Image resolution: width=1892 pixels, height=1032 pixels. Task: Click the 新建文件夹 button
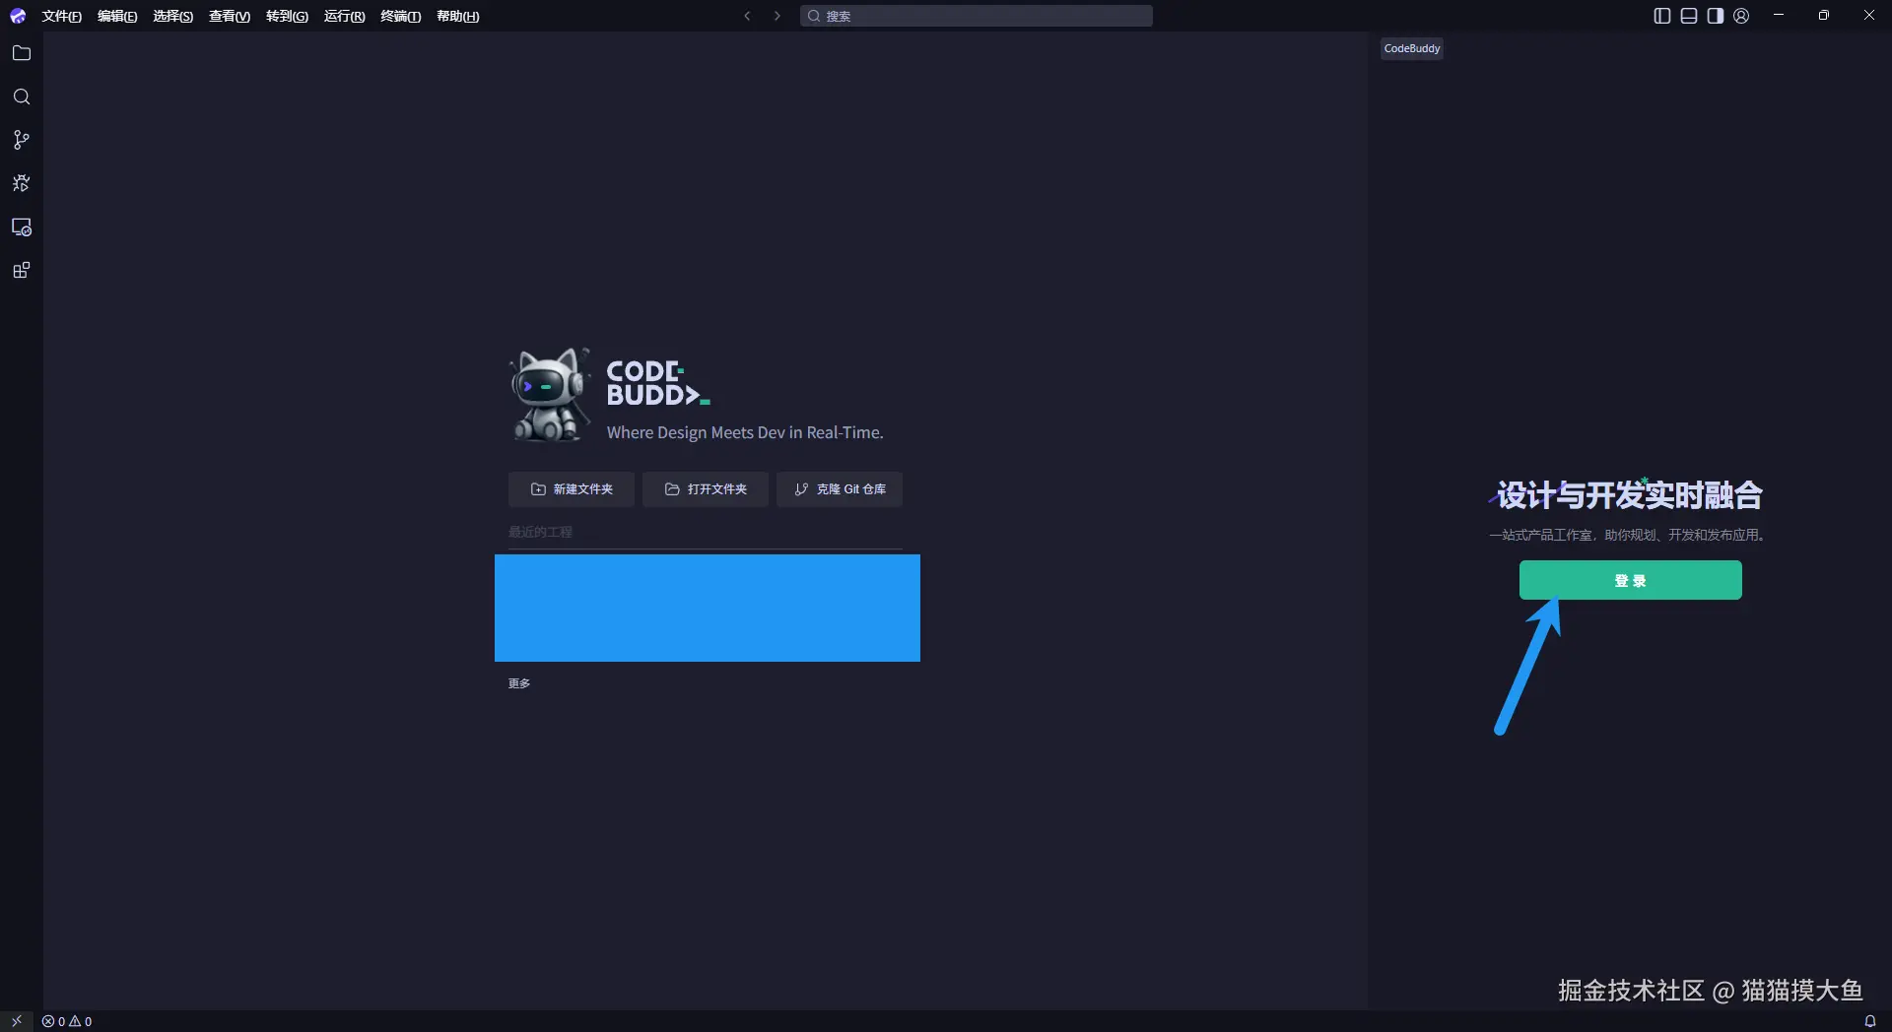(x=572, y=489)
